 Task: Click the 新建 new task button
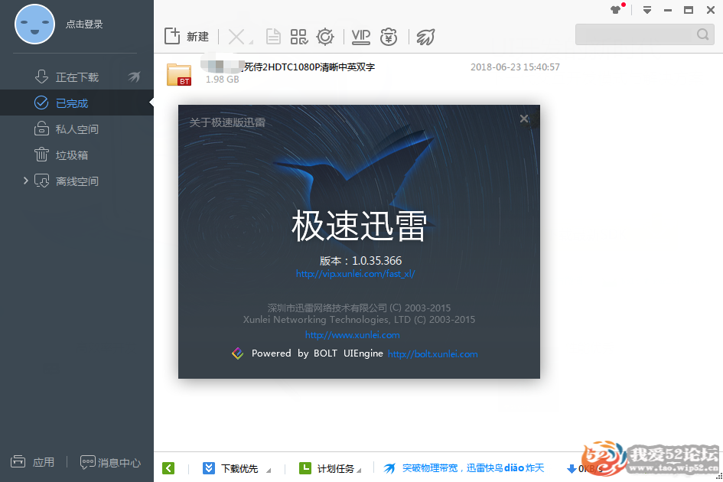pos(187,37)
